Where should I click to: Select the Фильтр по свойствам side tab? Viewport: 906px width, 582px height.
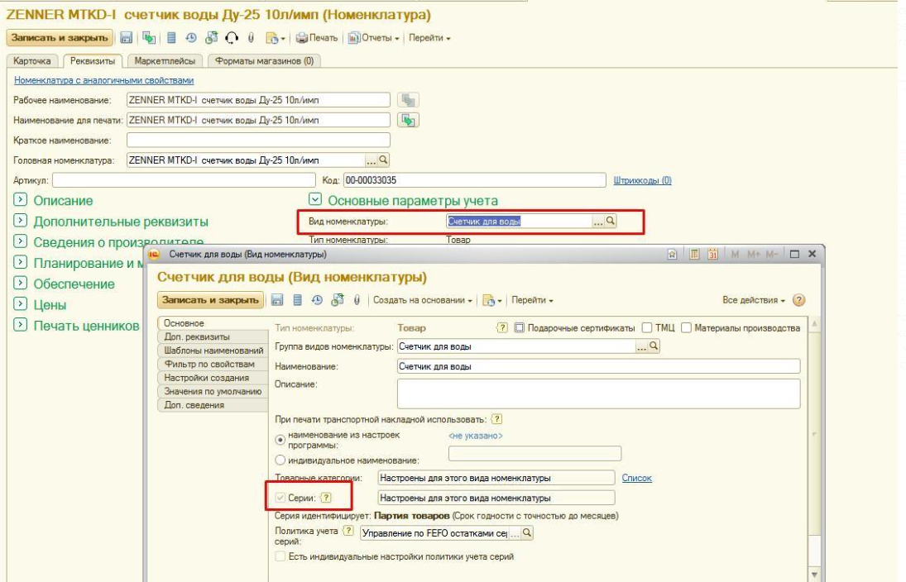click(209, 365)
